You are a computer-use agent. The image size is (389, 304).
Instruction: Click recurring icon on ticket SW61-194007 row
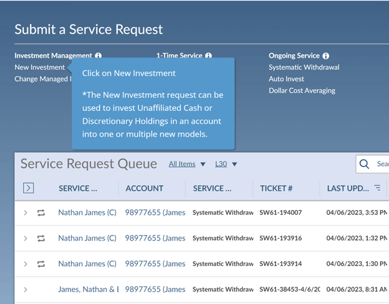tap(41, 212)
